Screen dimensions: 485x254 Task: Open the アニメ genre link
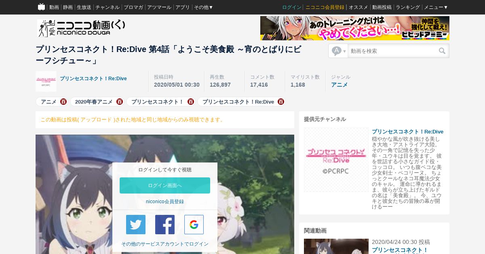339,85
